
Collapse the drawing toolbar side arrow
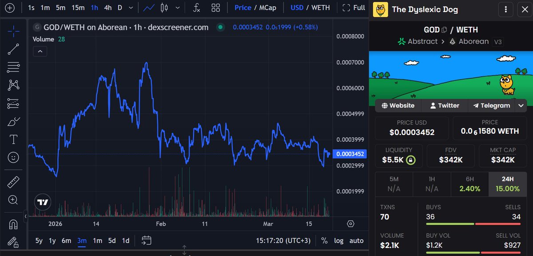[x=25, y=216]
